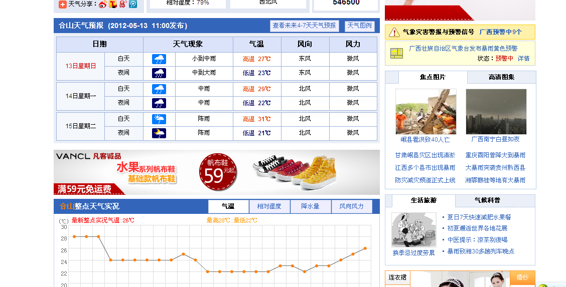This screenshot has height=287, width=566.
Task: Click the 低温 21℃ cell
Action: [257, 133]
